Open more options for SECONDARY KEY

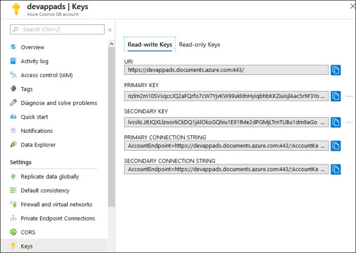tap(349, 122)
